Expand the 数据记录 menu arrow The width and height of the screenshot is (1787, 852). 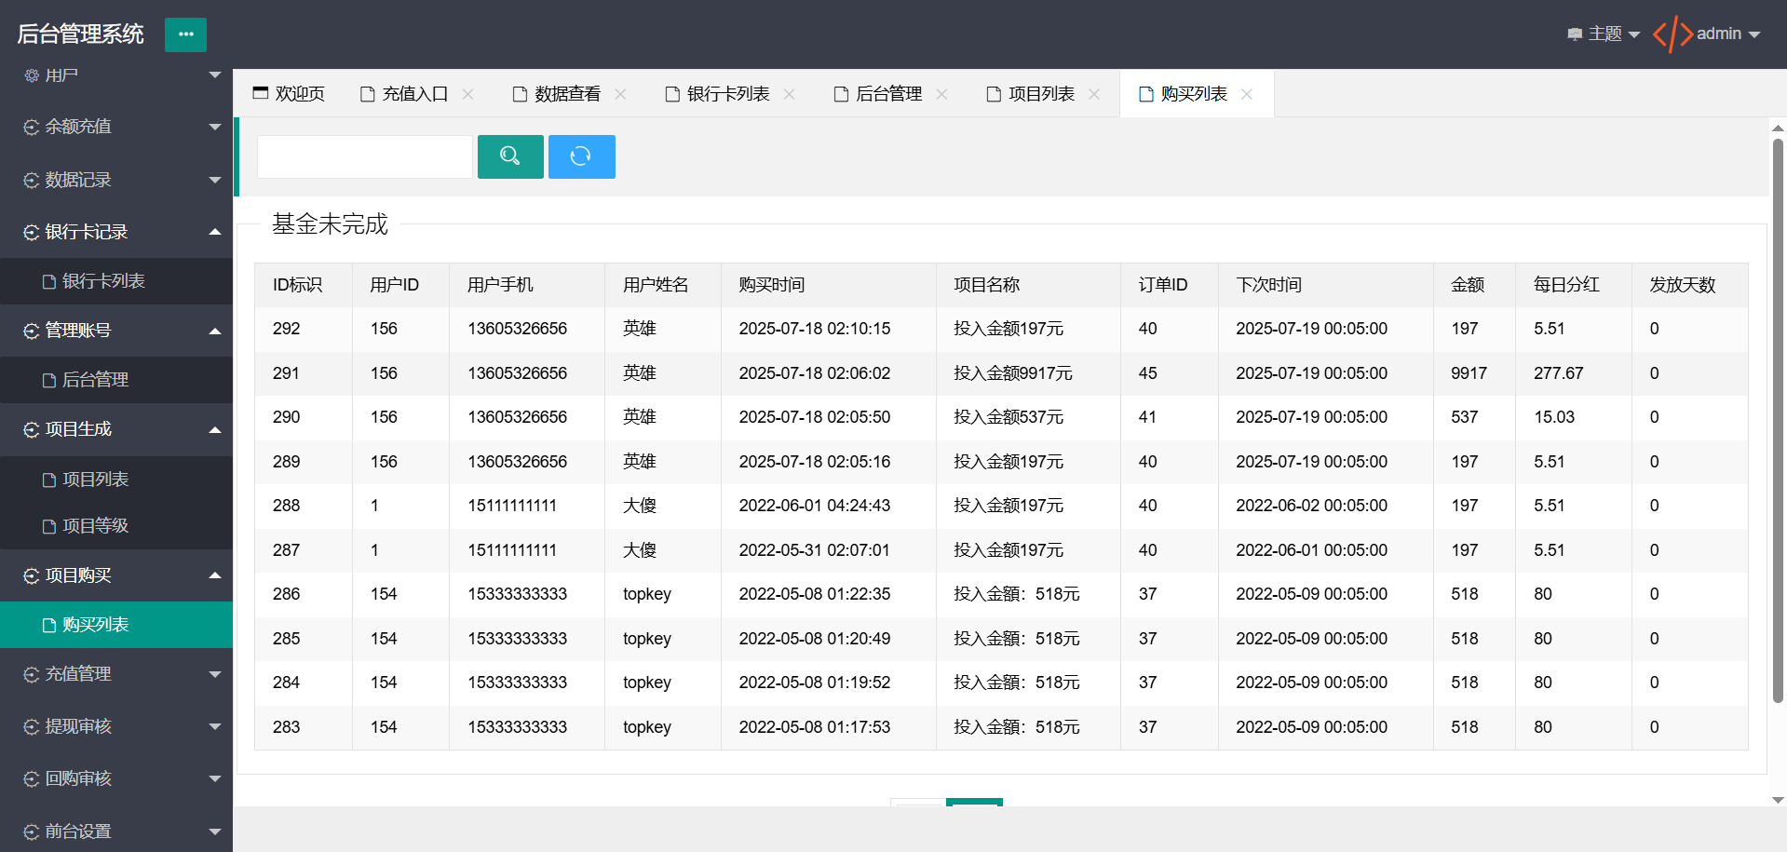(x=215, y=180)
